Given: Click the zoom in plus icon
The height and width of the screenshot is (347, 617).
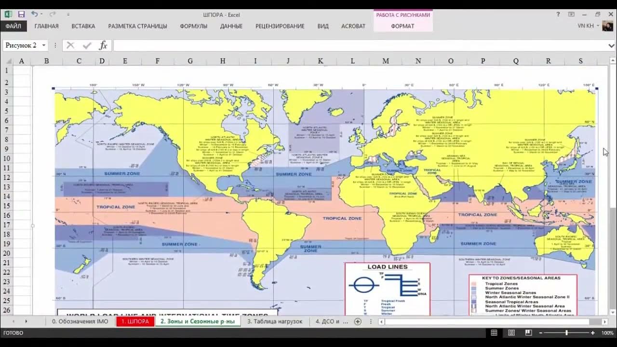Looking at the screenshot, I should [x=592, y=333].
